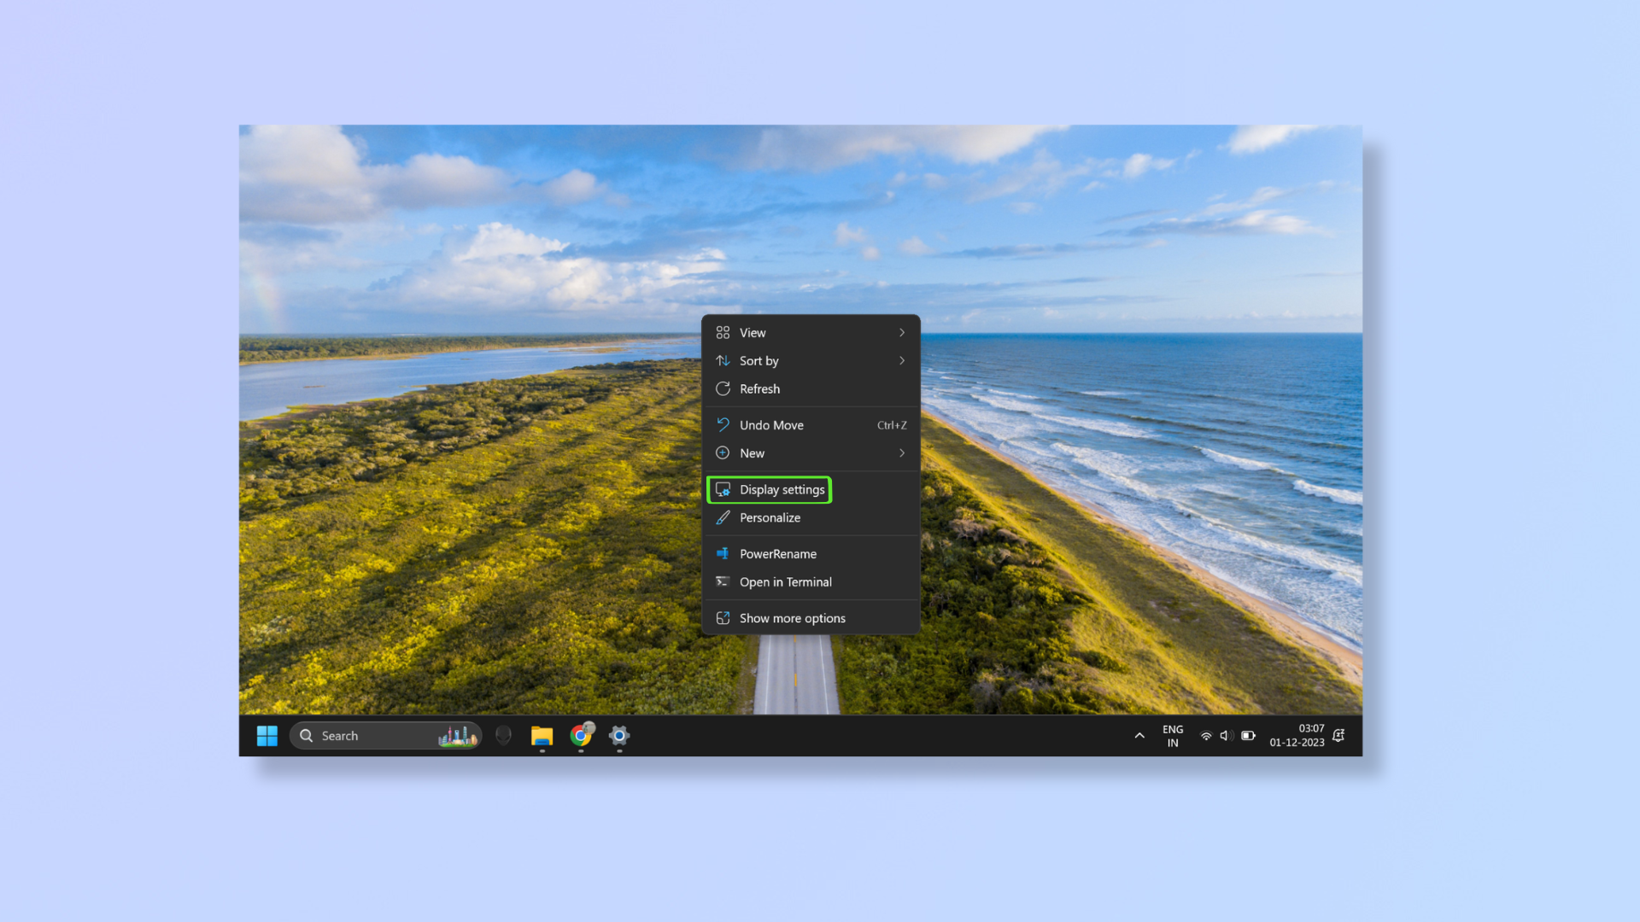Screen dimensions: 1640x922
Task: Open Google Chrome from taskbar
Action: point(580,735)
